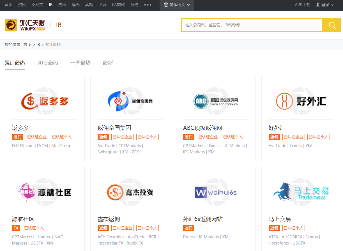Screen dimensions: 343x251
Task: Open the 源航社区 title link
Action: tap(23, 219)
